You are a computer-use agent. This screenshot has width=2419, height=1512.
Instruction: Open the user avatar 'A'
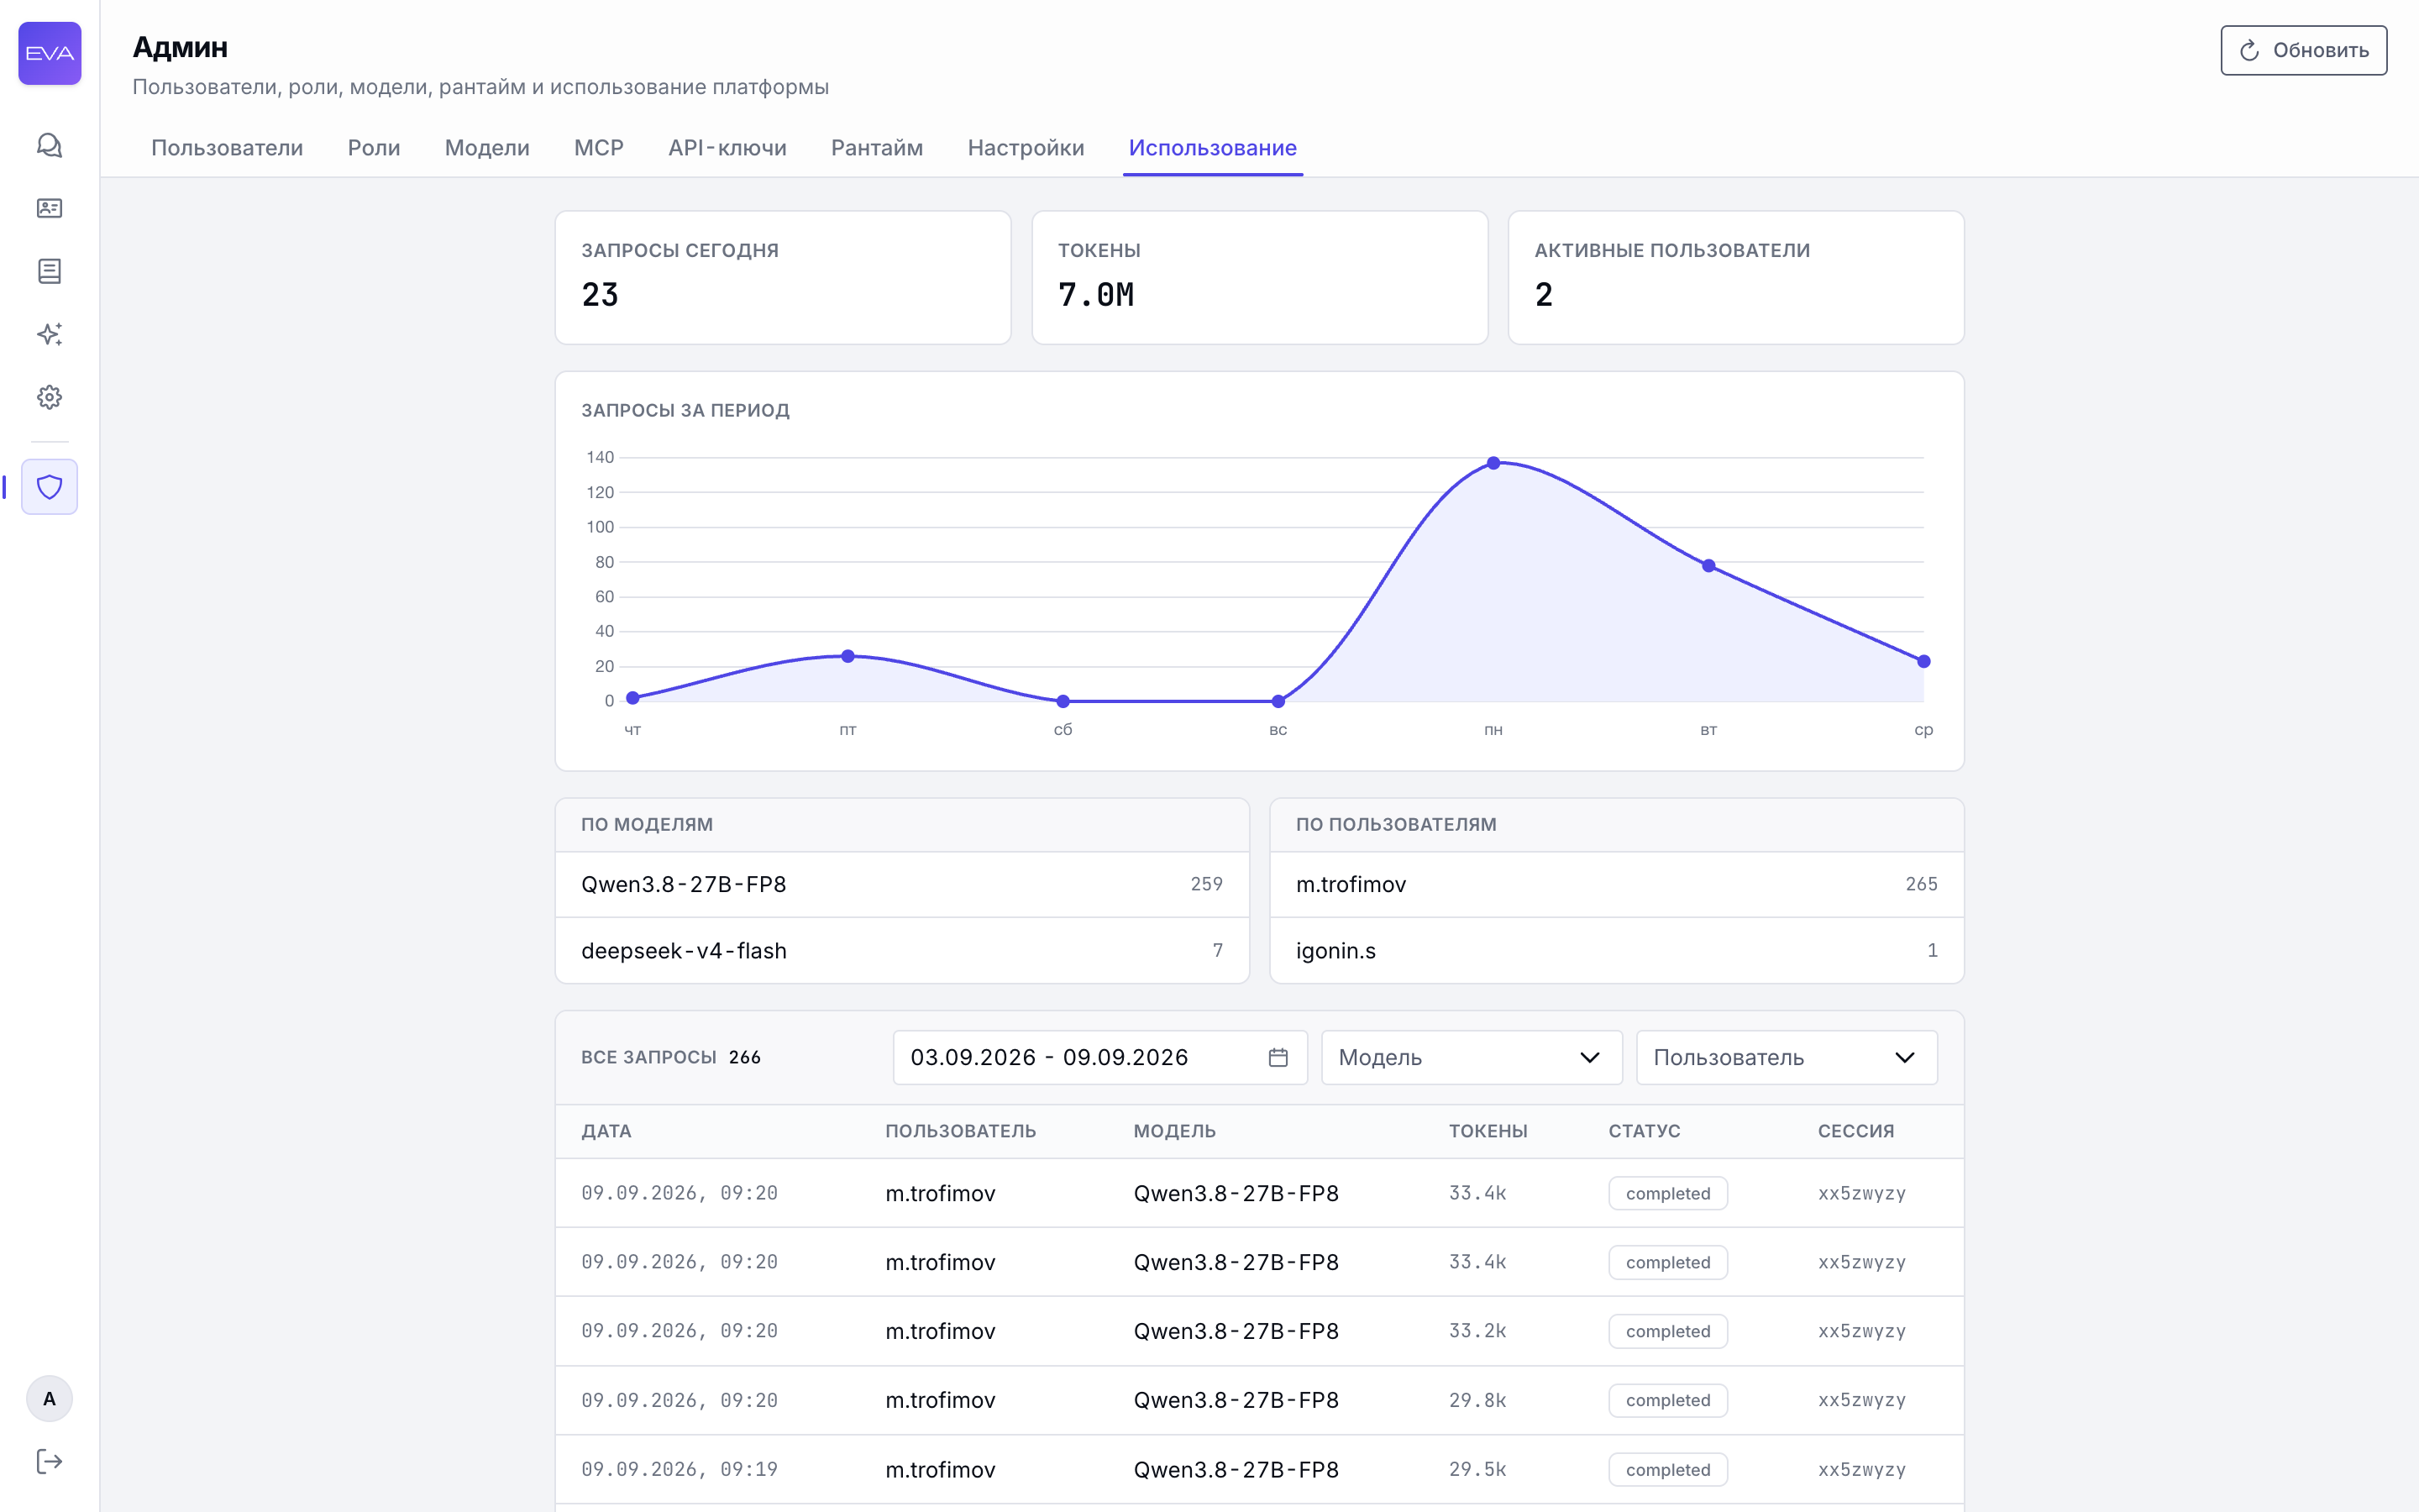(x=49, y=1399)
